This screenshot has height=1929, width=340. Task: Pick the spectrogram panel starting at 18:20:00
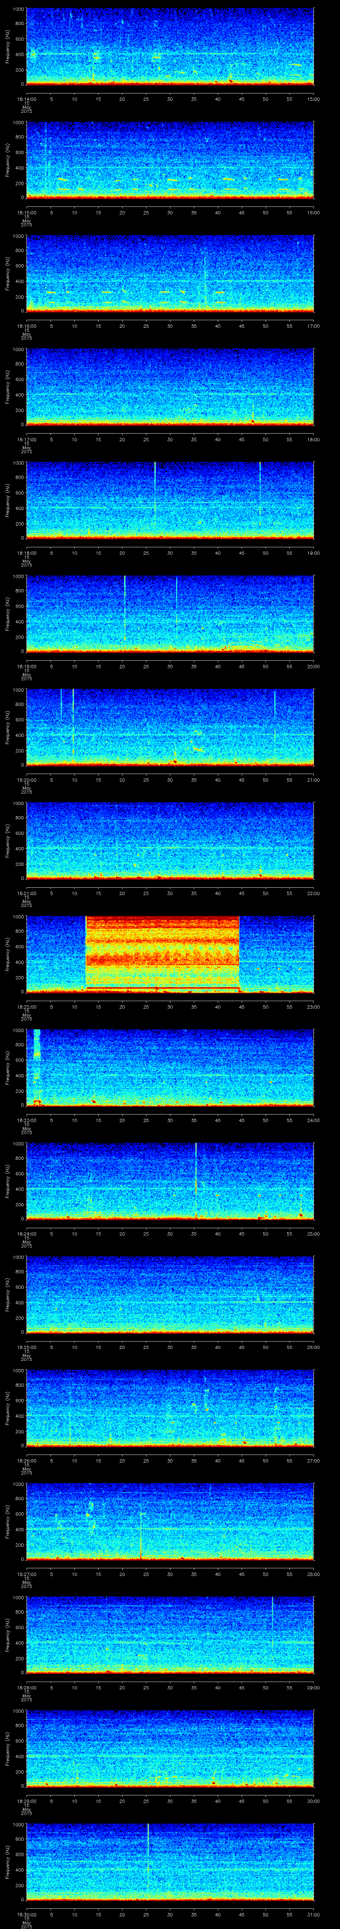coord(170,727)
